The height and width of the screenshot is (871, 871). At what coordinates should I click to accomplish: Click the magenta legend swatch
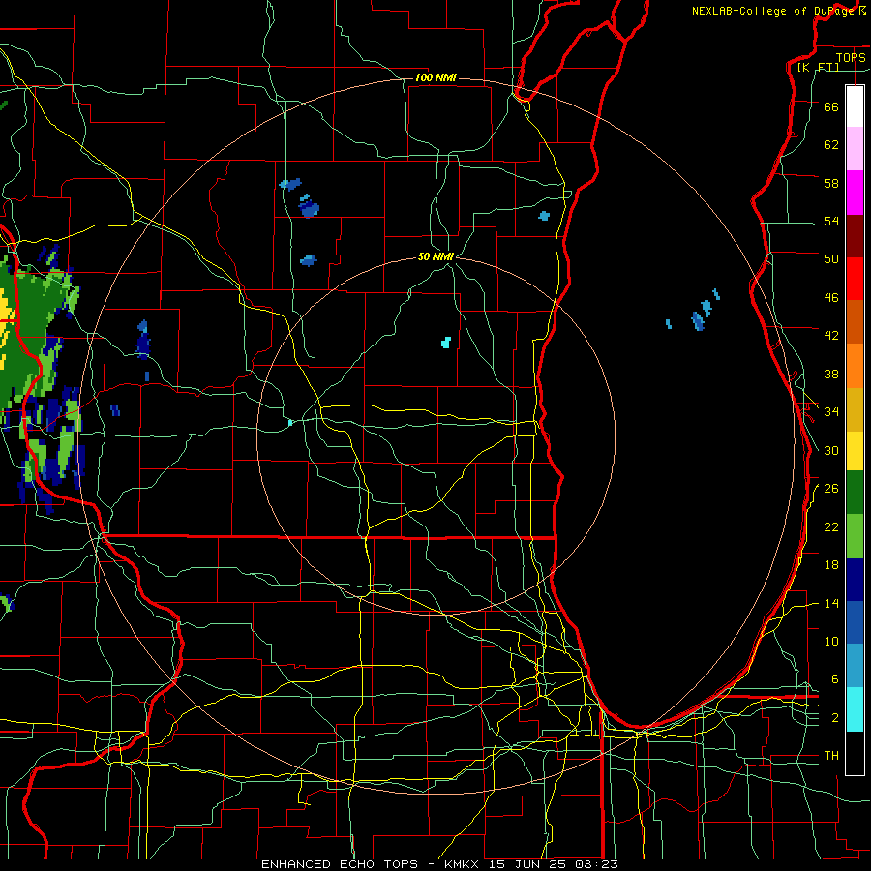(855, 193)
